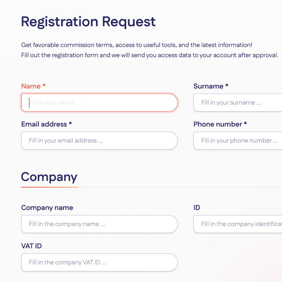Click into the Name input field
This screenshot has width=282, height=282.
click(x=99, y=103)
